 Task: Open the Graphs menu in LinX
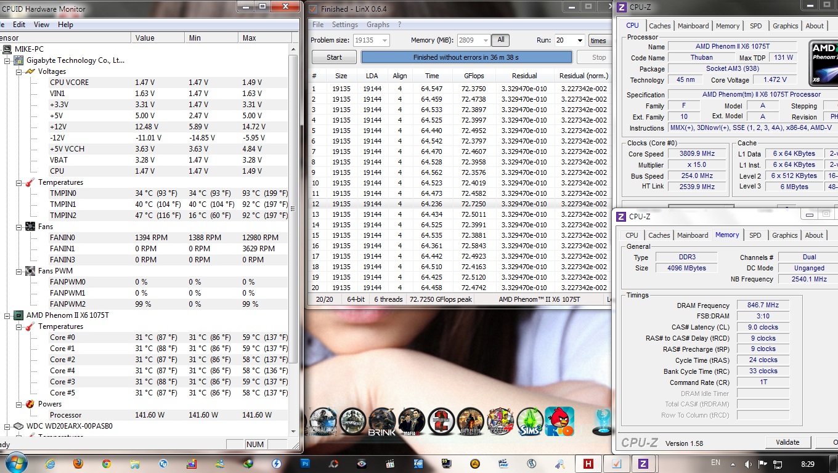point(378,25)
